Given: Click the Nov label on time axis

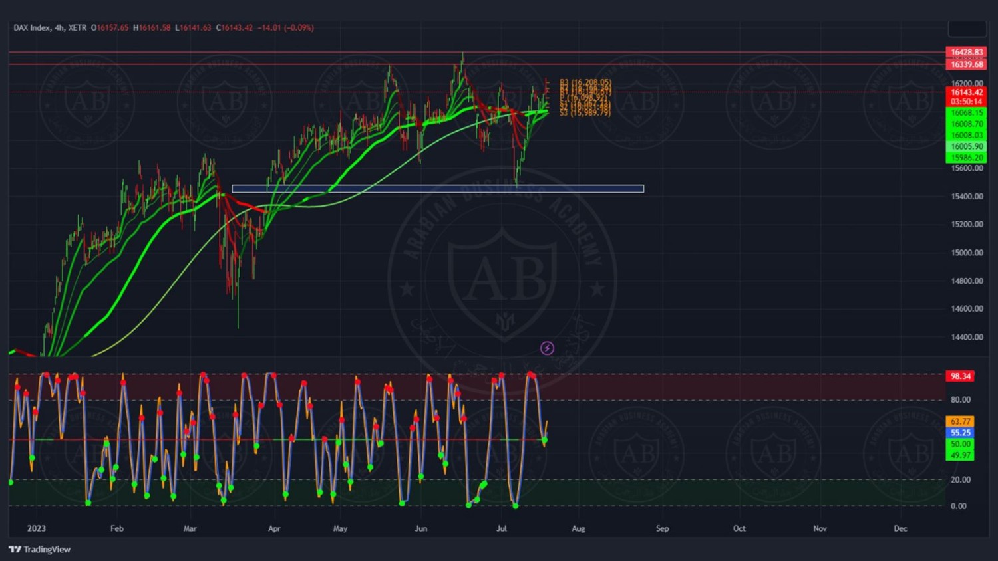Looking at the screenshot, I should click(820, 529).
